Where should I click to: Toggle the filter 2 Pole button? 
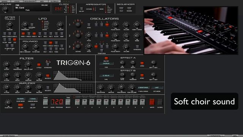tap(39, 64)
